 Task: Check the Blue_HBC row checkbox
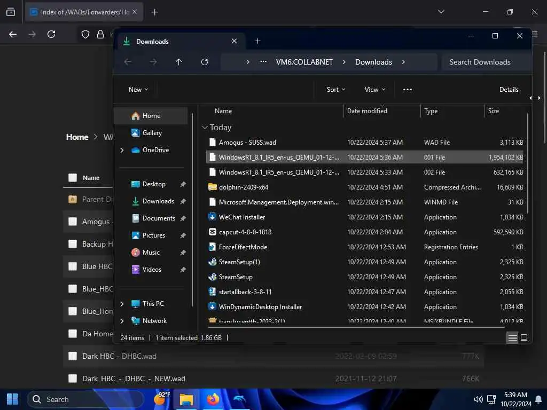pyautogui.click(x=73, y=289)
